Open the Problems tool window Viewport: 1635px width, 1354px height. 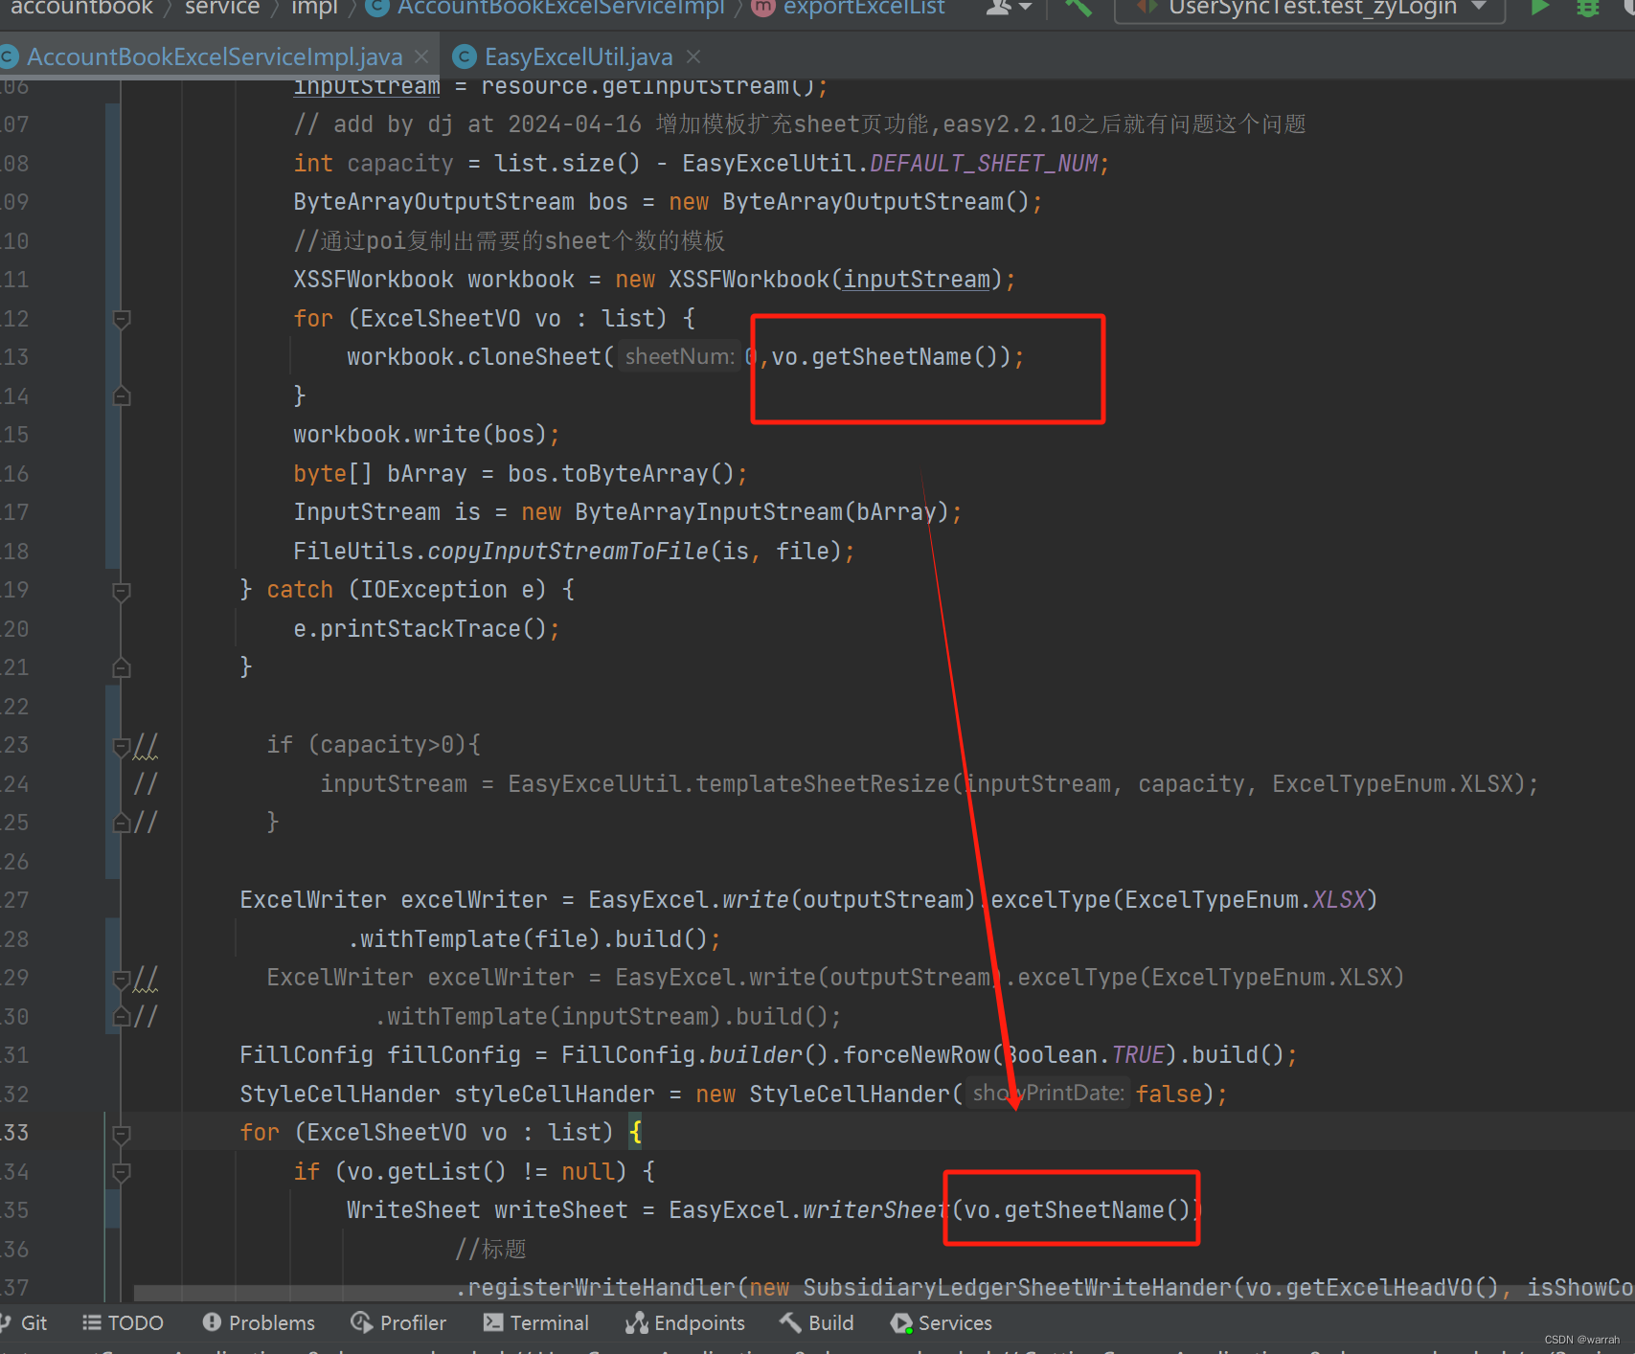(x=259, y=1322)
